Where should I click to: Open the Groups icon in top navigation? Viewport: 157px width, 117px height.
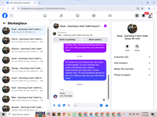pyautogui.click(x=94, y=16)
